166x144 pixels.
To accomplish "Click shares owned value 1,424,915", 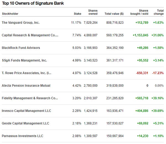I will 91,111.
